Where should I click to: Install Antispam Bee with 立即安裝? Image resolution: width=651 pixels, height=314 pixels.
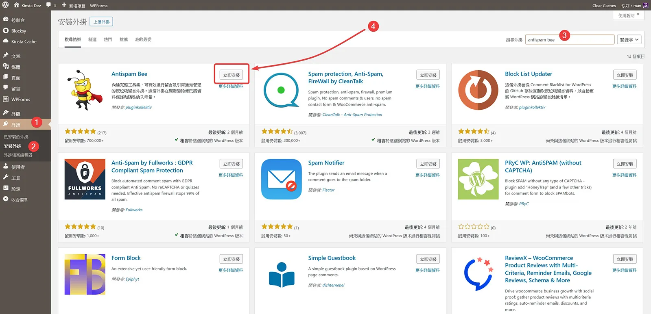231,75
